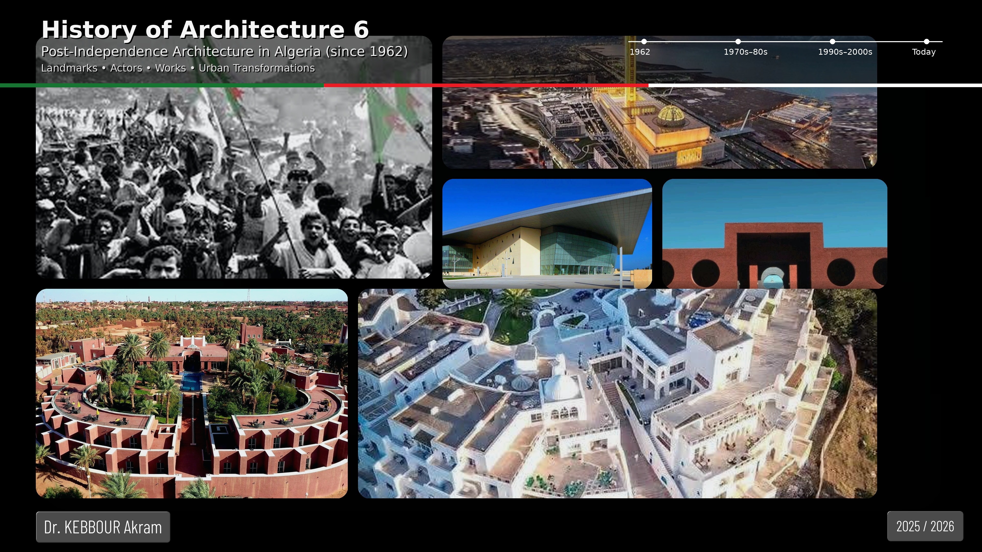Click the Dr. KEBBOUR Akram button
The width and height of the screenshot is (982, 552).
[x=103, y=527]
